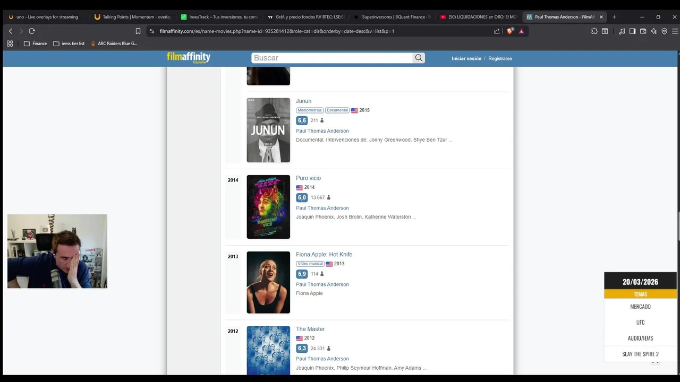This screenshot has height=382, width=680.
Task: Open the tab search icon in toolbar
Action: point(605,31)
